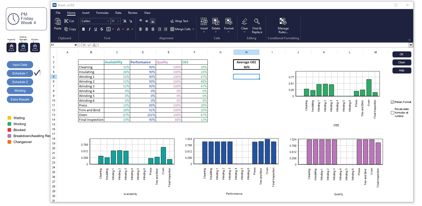Open Find & Replace
422x206 pixels.
[x=257, y=26]
